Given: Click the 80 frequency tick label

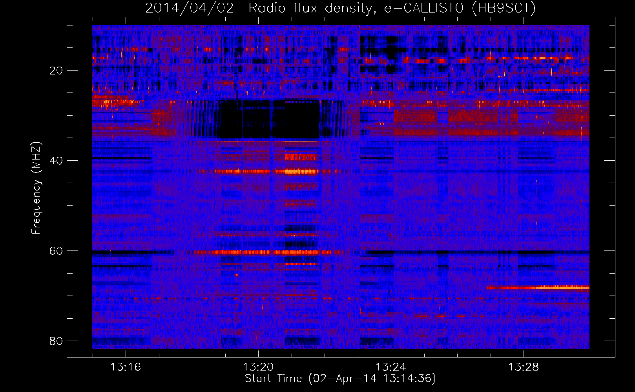Looking at the screenshot, I should point(56,341).
